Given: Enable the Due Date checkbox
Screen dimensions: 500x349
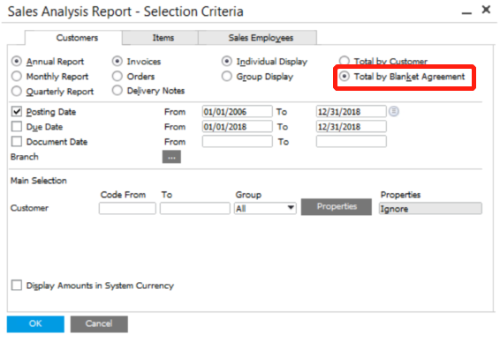Looking at the screenshot, I should tap(17, 126).
